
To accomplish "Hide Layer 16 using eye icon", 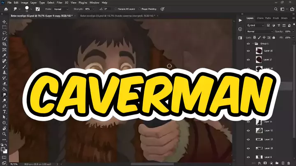I will [x=248, y=51].
